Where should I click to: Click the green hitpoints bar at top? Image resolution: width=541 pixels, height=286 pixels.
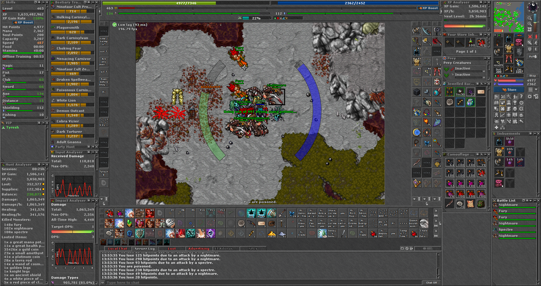186,3
